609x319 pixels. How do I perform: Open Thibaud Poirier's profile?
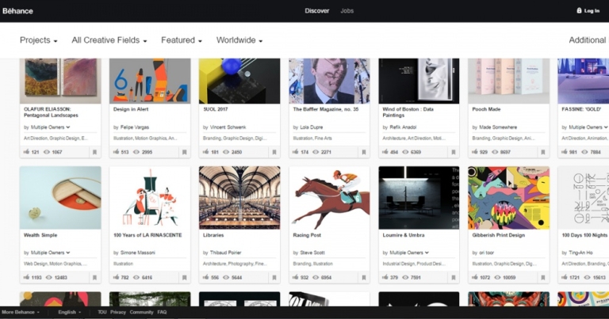click(226, 253)
